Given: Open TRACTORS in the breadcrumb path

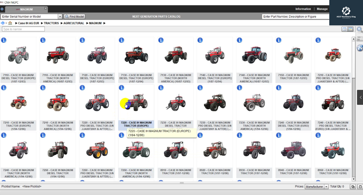Looking at the screenshot, I should coord(51,23).
